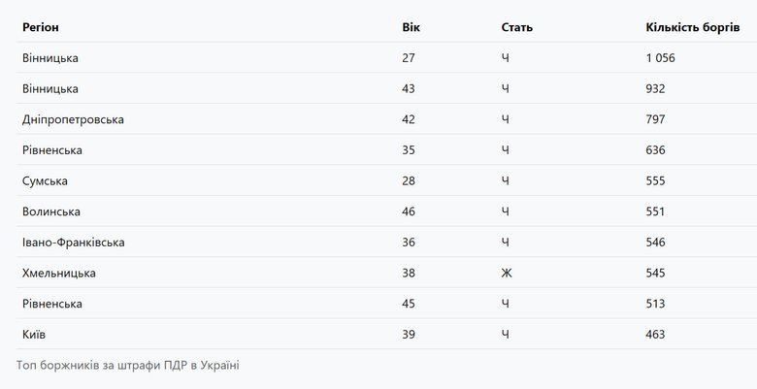Select the "Дніпропетровська" region cell

pyautogui.click(x=73, y=119)
